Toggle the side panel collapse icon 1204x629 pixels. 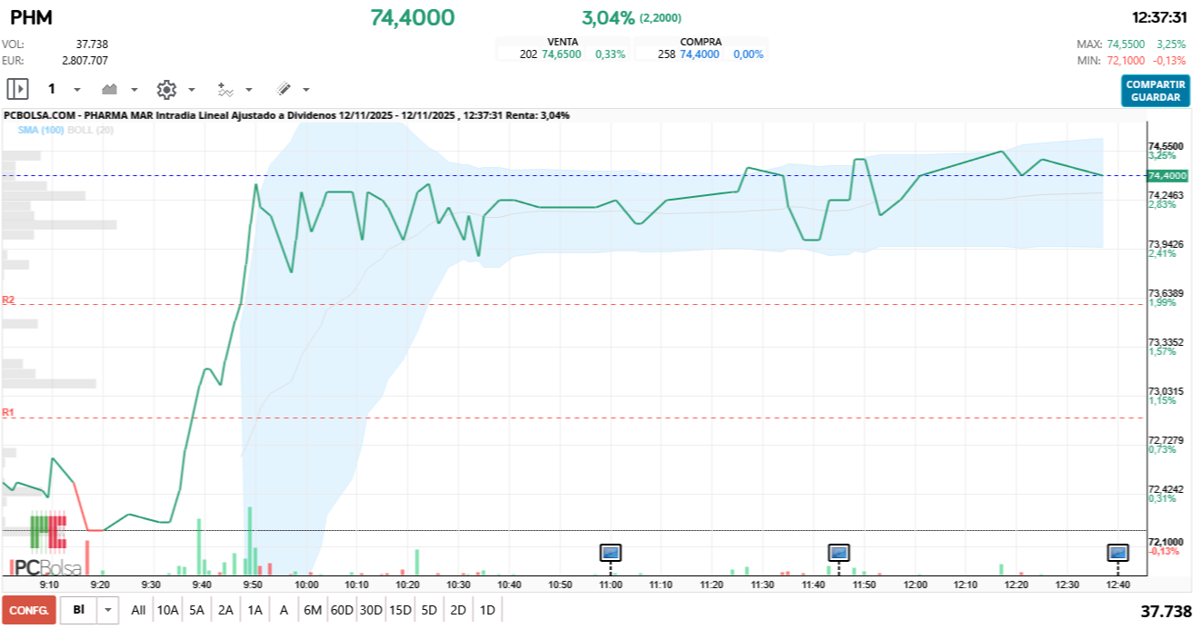pyautogui.click(x=17, y=89)
